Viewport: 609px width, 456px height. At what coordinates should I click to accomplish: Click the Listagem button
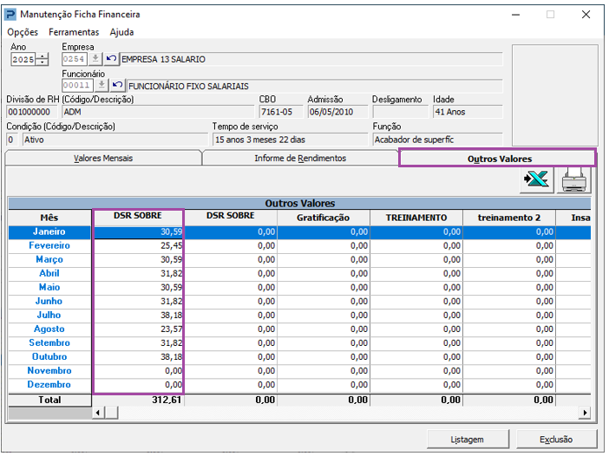pyautogui.click(x=467, y=439)
